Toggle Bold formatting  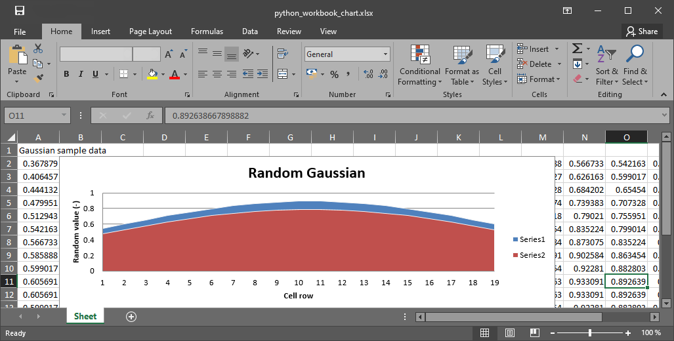[66, 74]
